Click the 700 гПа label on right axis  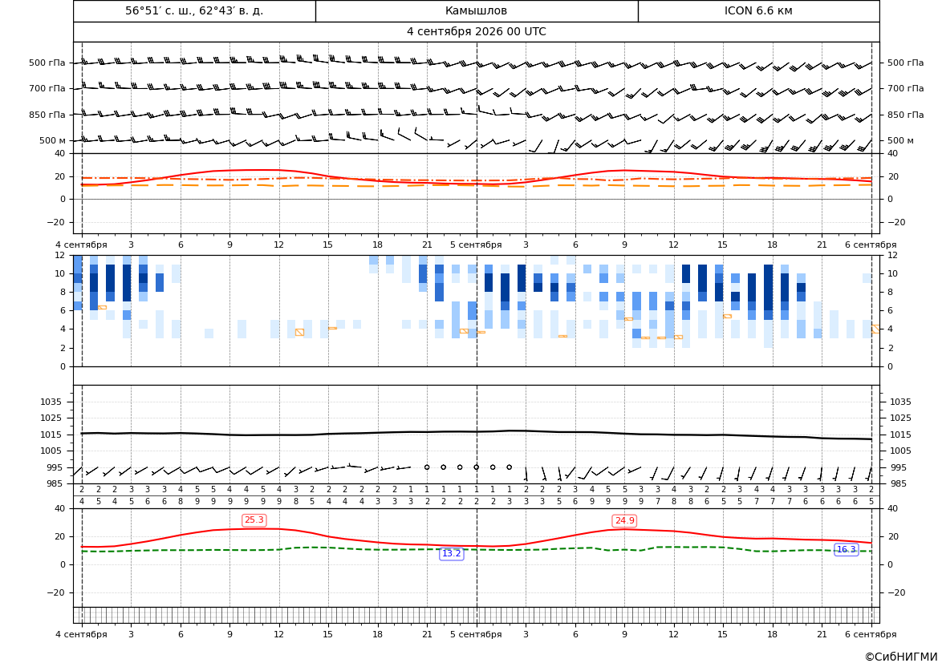(x=905, y=88)
